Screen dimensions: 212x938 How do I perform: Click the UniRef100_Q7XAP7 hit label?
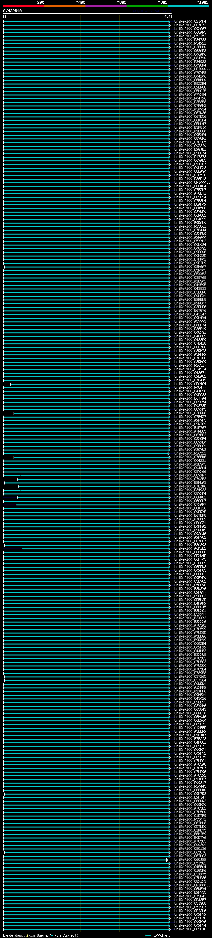[190, 505]
